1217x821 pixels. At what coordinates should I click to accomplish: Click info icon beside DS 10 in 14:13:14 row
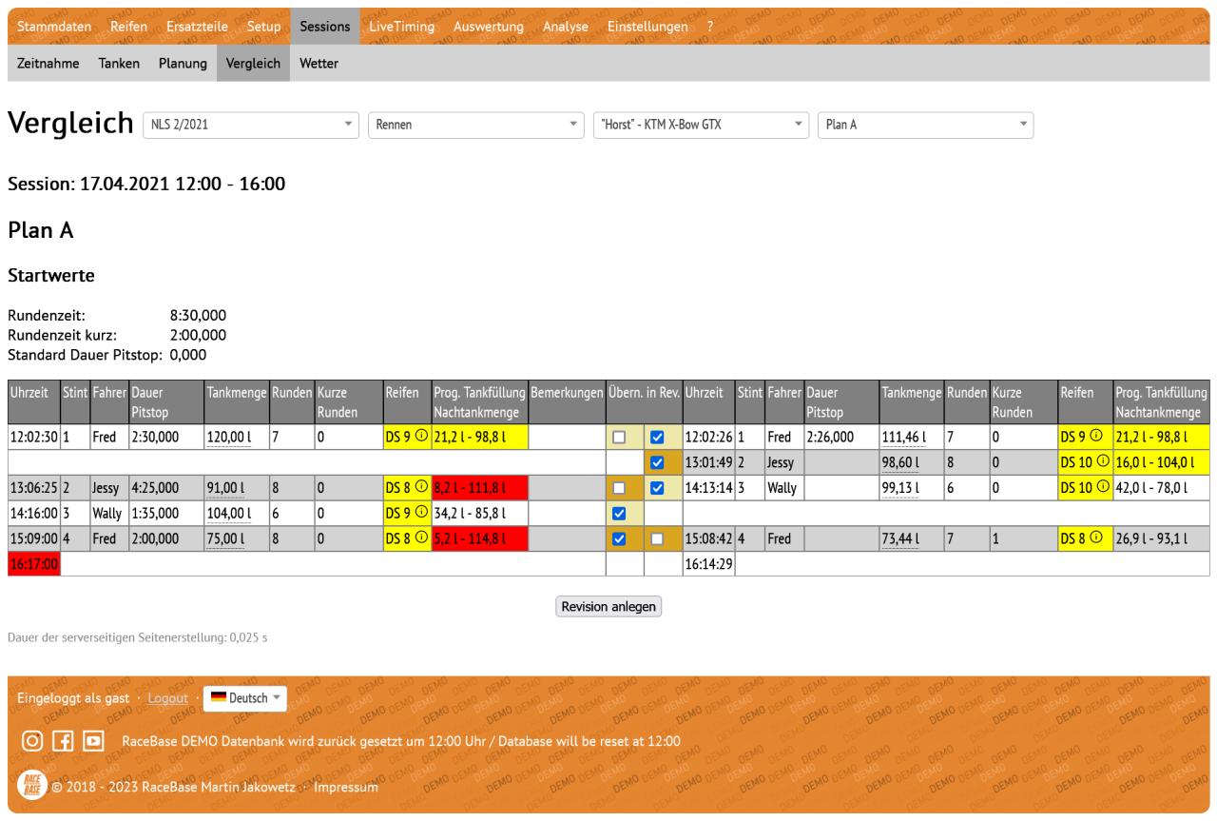click(x=1103, y=487)
